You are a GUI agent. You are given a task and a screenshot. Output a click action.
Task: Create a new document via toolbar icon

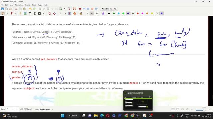click(x=7, y=9)
